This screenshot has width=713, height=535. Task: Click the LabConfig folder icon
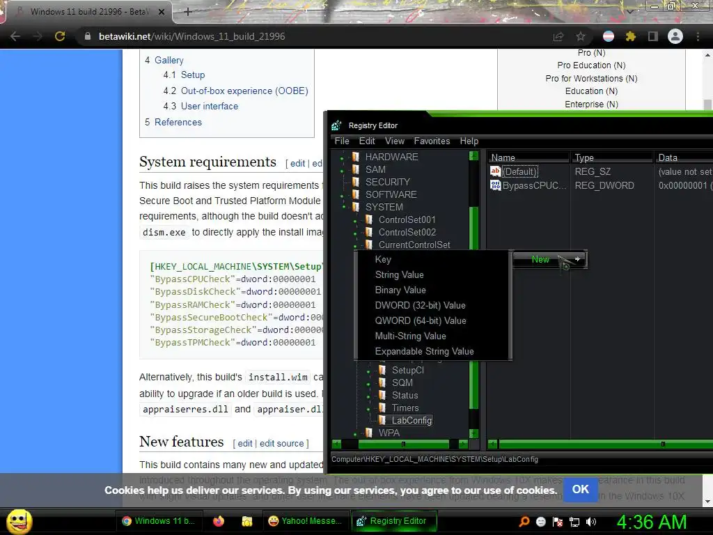tap(382, 420)
